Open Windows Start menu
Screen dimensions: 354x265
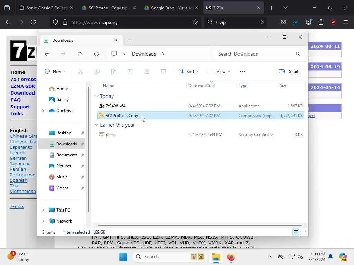click(123, 257)
